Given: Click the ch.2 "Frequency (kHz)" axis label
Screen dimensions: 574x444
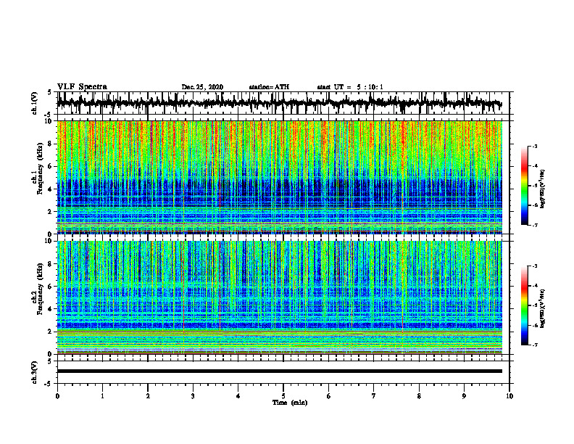Looking at the screenshot, I should (x=41, y=289).
